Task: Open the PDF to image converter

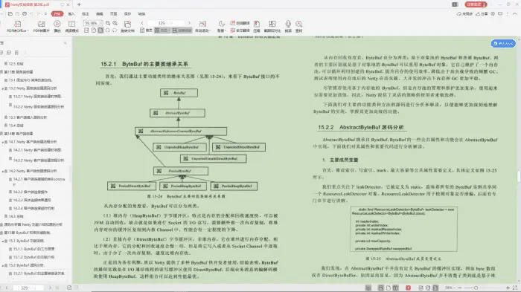Action: tap(41, 26)
